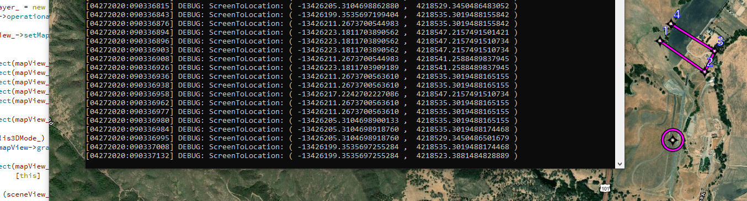Click '(sceneView_' code line in editor
The height and width of the screenshot is (201, 747).
point(25,194)
